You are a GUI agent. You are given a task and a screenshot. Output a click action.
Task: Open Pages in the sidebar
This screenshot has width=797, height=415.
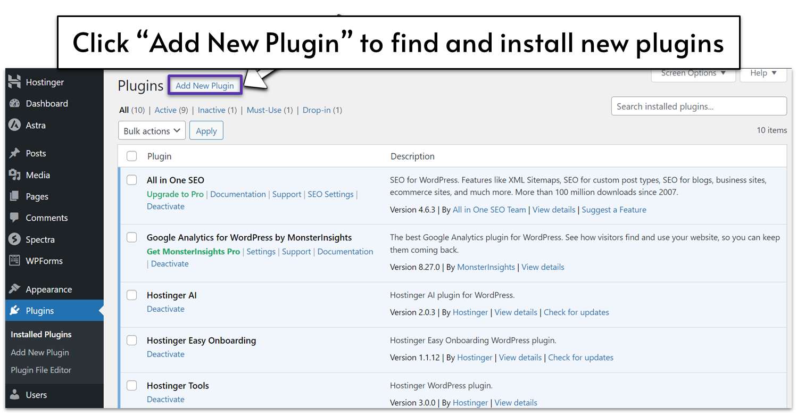tap(37, 196)
